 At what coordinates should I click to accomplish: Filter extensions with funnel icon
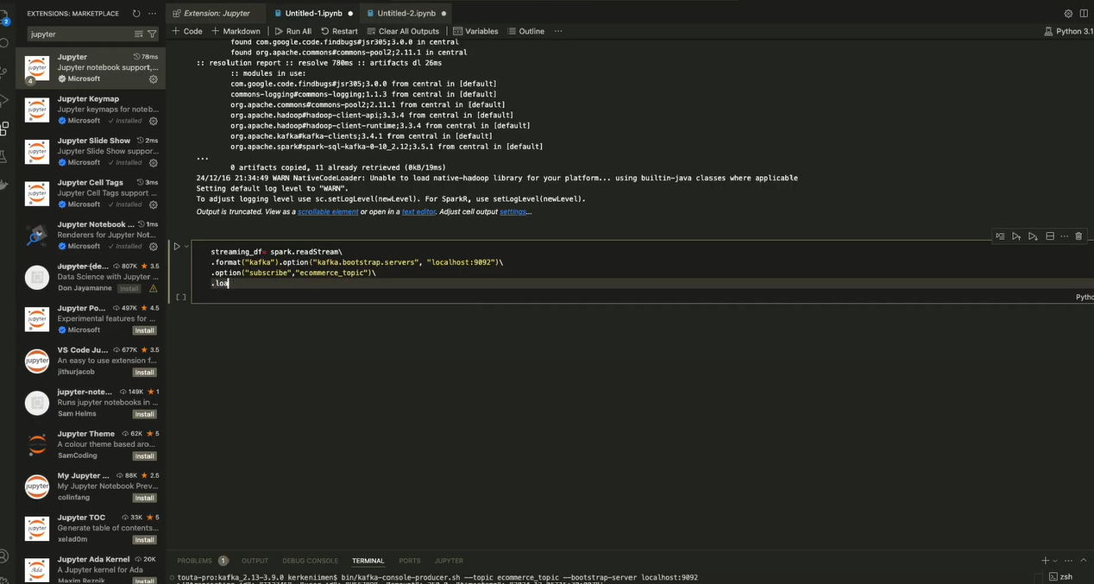(153, 35)
